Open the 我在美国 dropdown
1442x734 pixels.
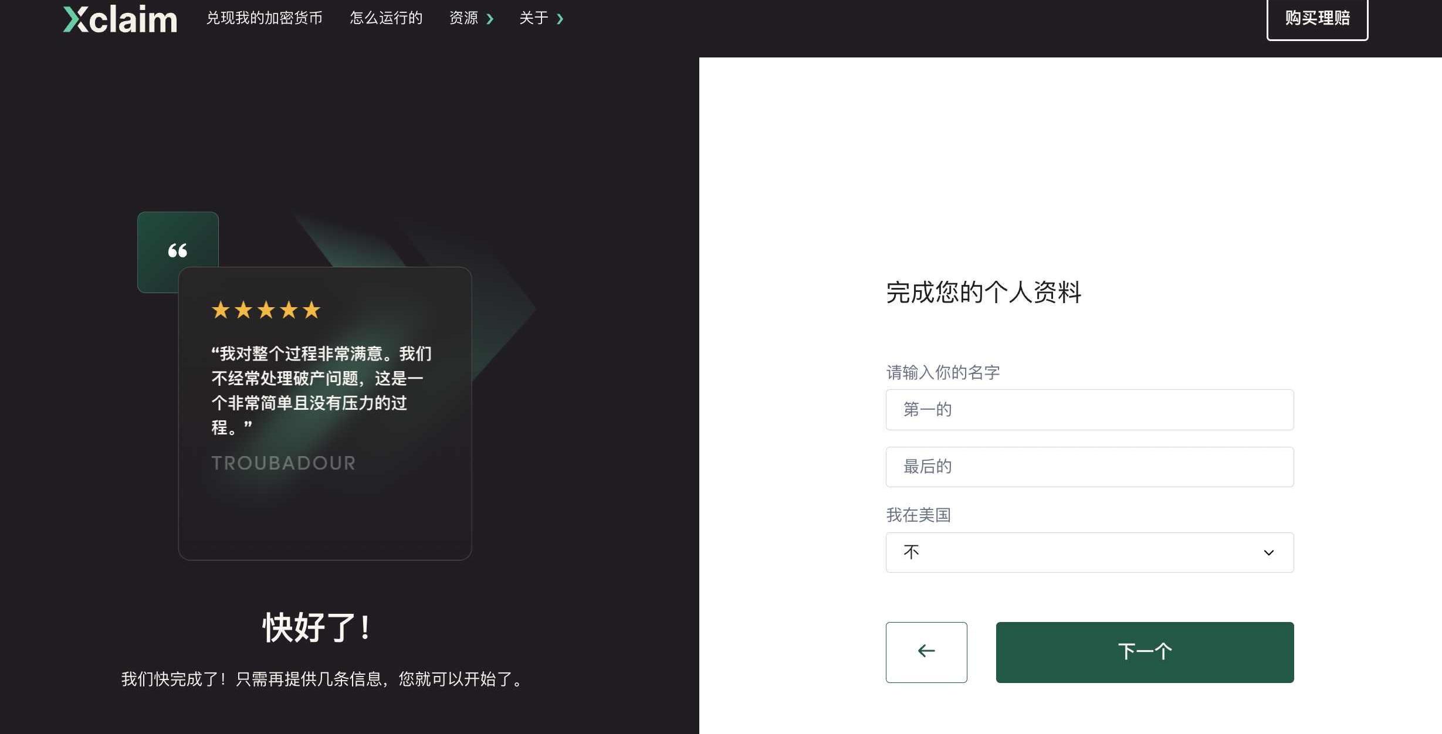click(x=1089, y=552)
